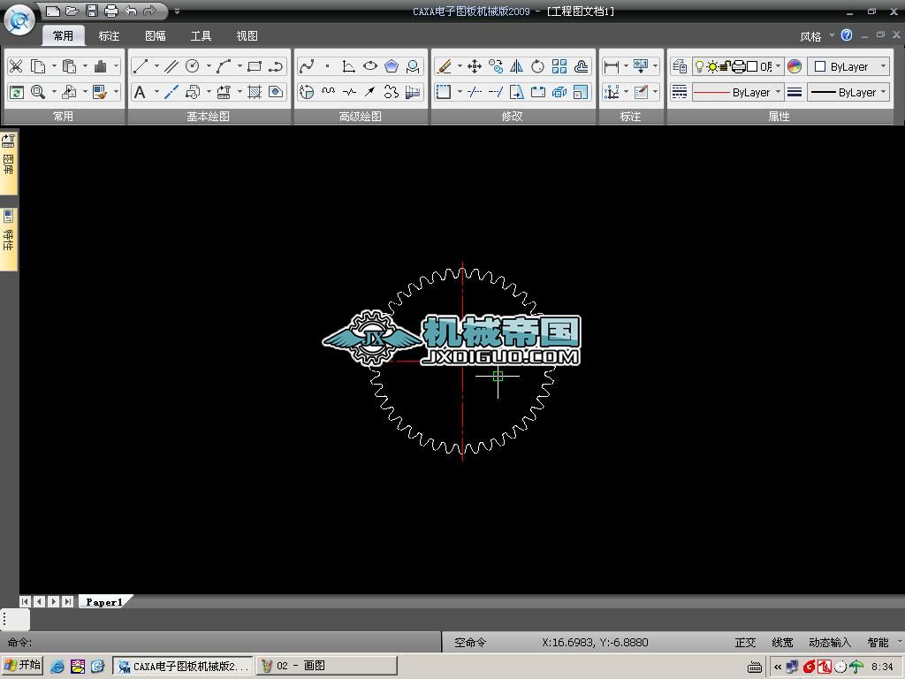Click the Undo arrow in quick access

[131, 11]
